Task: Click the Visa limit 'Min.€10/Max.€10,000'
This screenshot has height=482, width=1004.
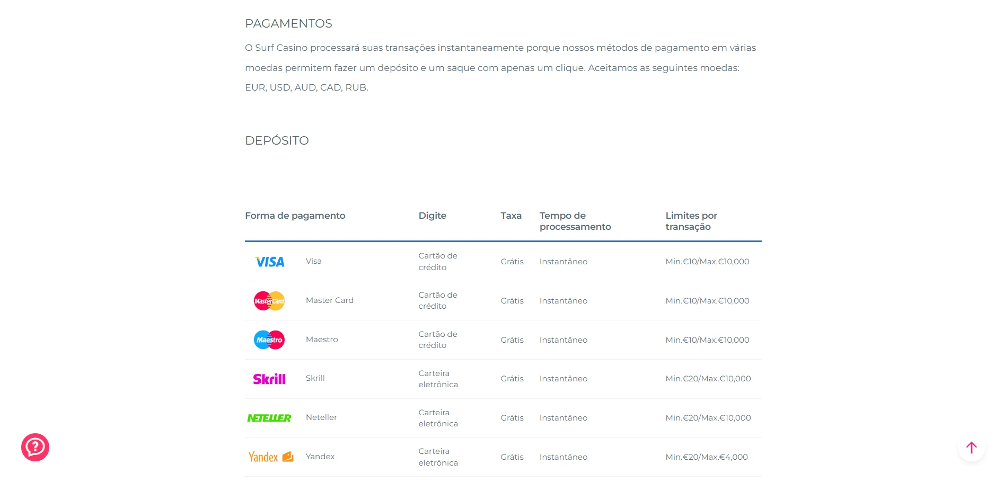Action: 708,262
